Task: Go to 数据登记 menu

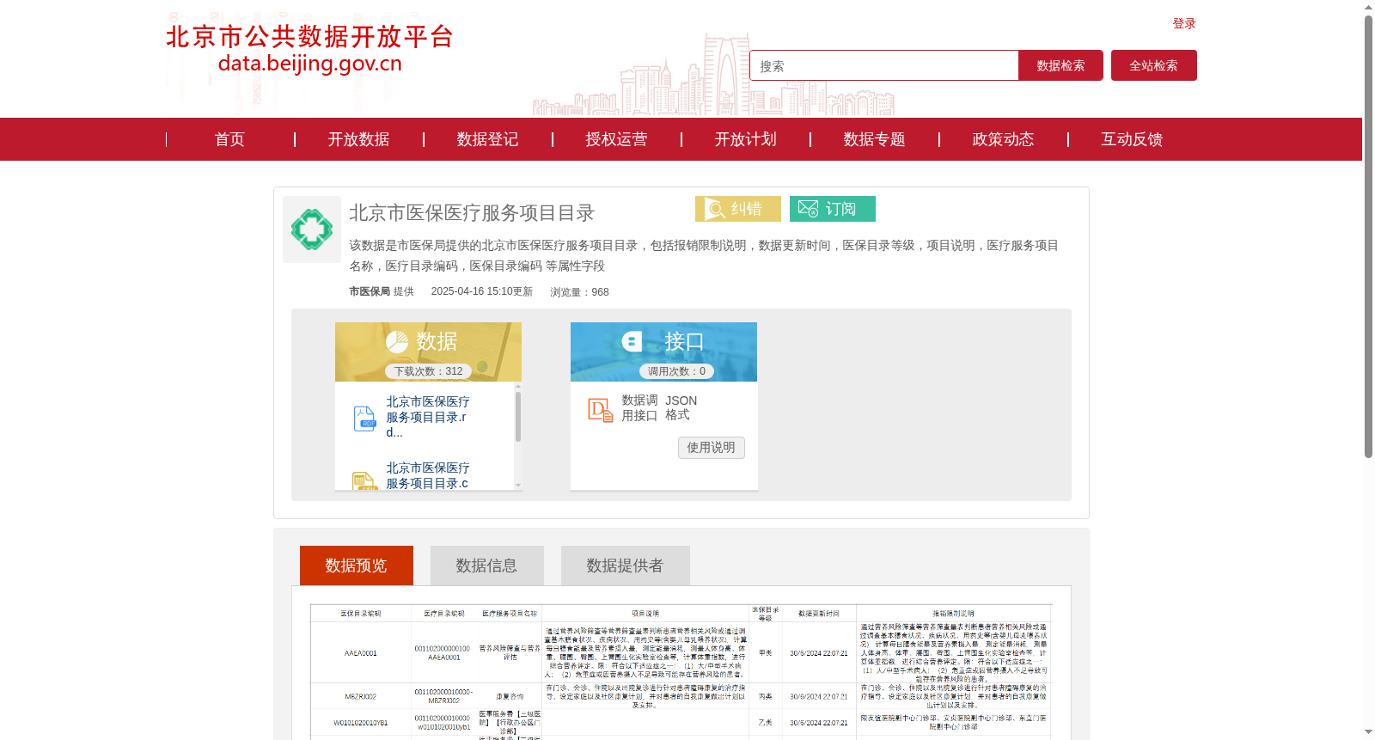Action: pos(487,139)
